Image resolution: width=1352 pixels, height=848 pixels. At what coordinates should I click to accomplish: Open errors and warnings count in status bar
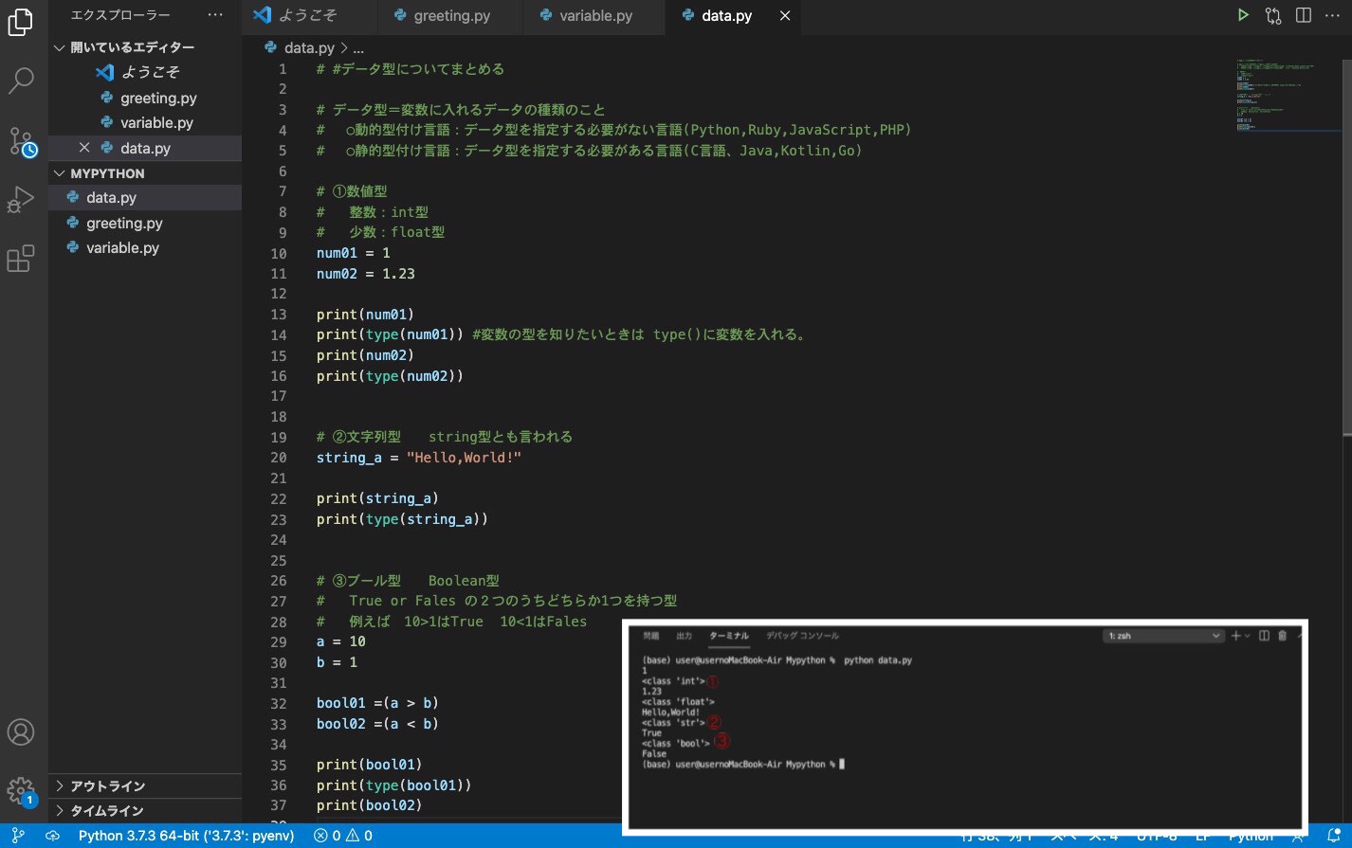click(343, 836)
